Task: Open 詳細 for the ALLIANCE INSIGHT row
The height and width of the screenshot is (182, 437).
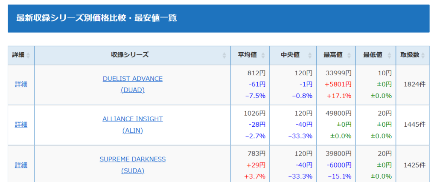Action: tap(21, 125)
